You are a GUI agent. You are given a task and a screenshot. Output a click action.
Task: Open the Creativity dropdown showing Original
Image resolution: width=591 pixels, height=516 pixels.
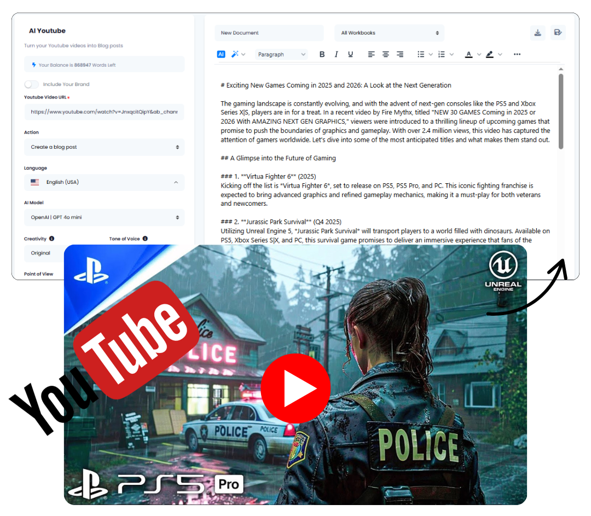pos(44,253)
